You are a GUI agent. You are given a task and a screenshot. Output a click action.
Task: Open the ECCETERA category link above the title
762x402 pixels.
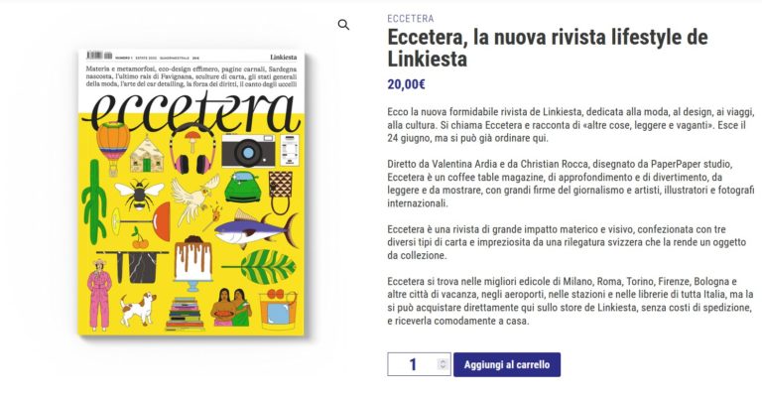click(x=411, y=19)
